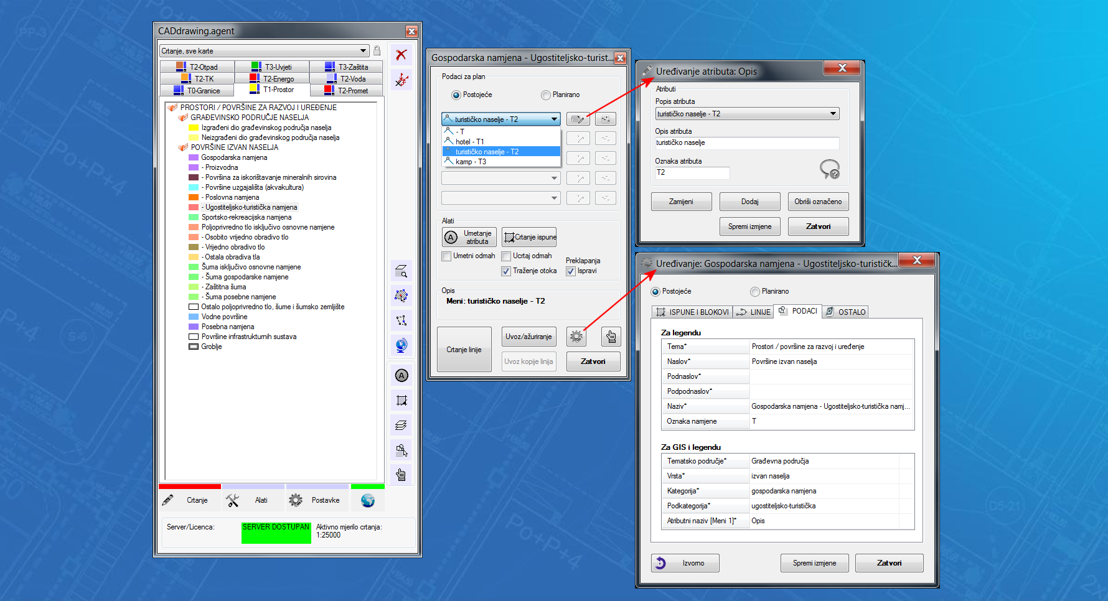Click the Zamijeni button
This screenshot has height=601, width=1108.
tap(681, 202)
